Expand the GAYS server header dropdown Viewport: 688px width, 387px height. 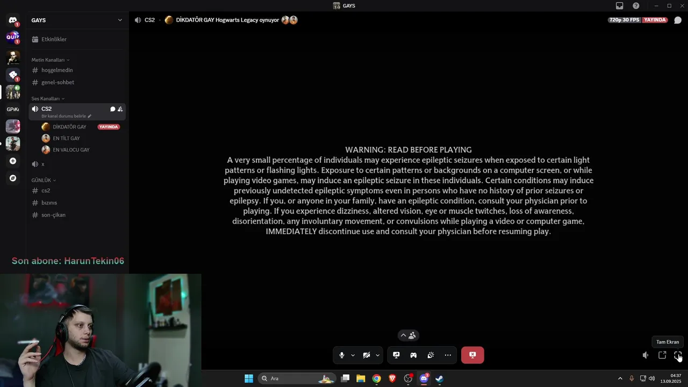(x=120, y=20)
